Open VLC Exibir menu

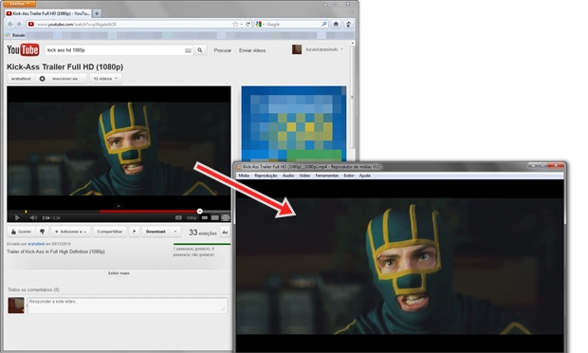pos(349,176)
